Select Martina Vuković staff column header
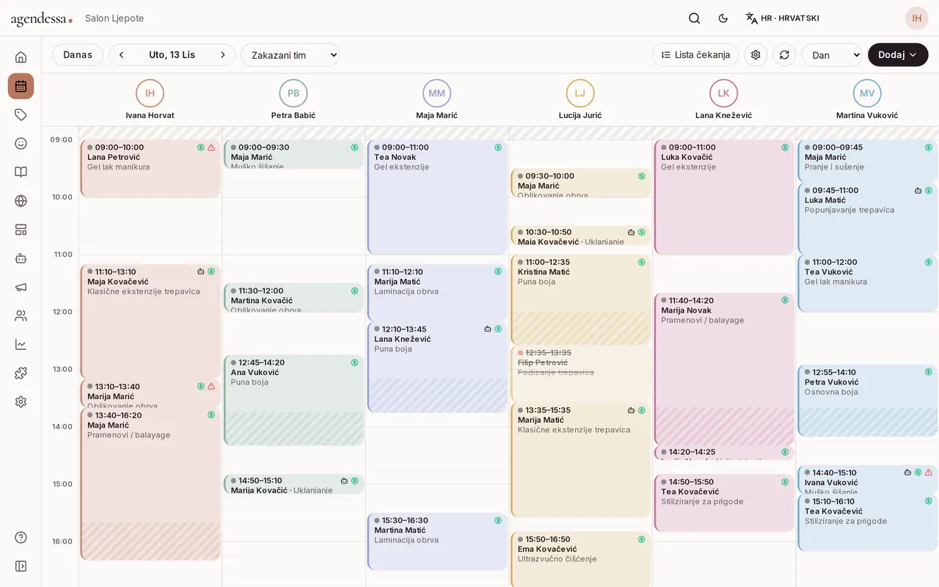Image resolution: width=939 pixels, height=587 pixels. (867, 100)
